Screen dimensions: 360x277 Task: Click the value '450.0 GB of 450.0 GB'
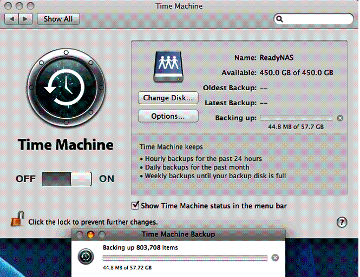point(297,72)
